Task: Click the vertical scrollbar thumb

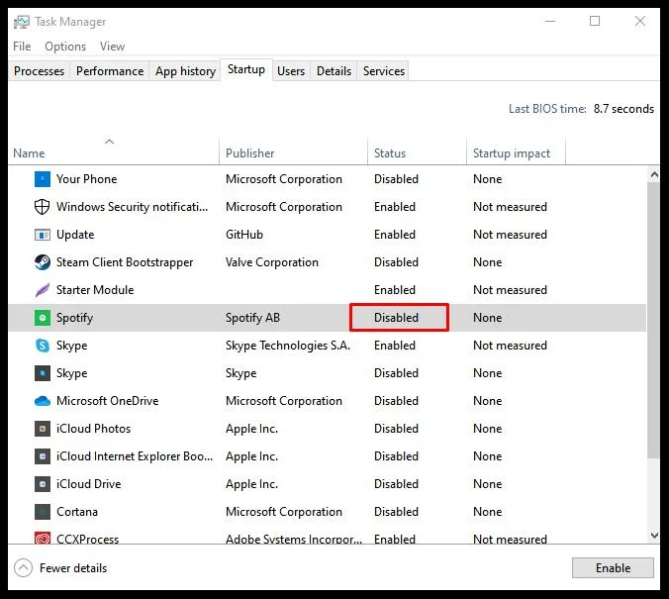Action: pos(653,320)
